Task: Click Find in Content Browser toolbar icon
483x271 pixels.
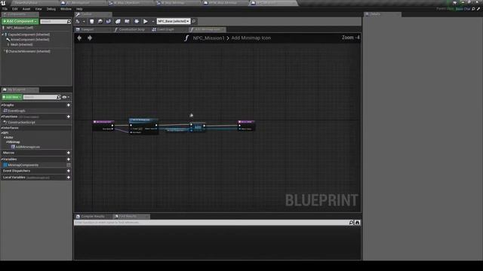Action: click(100, 21)
